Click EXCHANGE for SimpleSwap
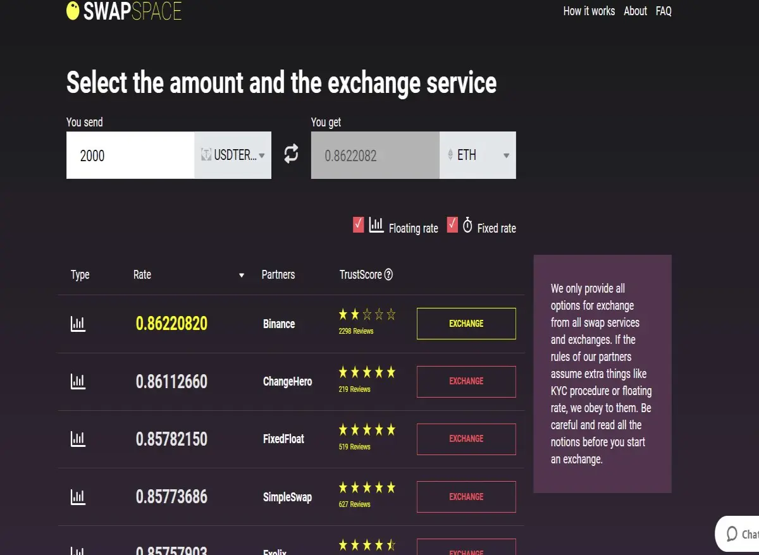Viewport: 759px width, 555px height. pyautogui.click(x=466, y=496)
